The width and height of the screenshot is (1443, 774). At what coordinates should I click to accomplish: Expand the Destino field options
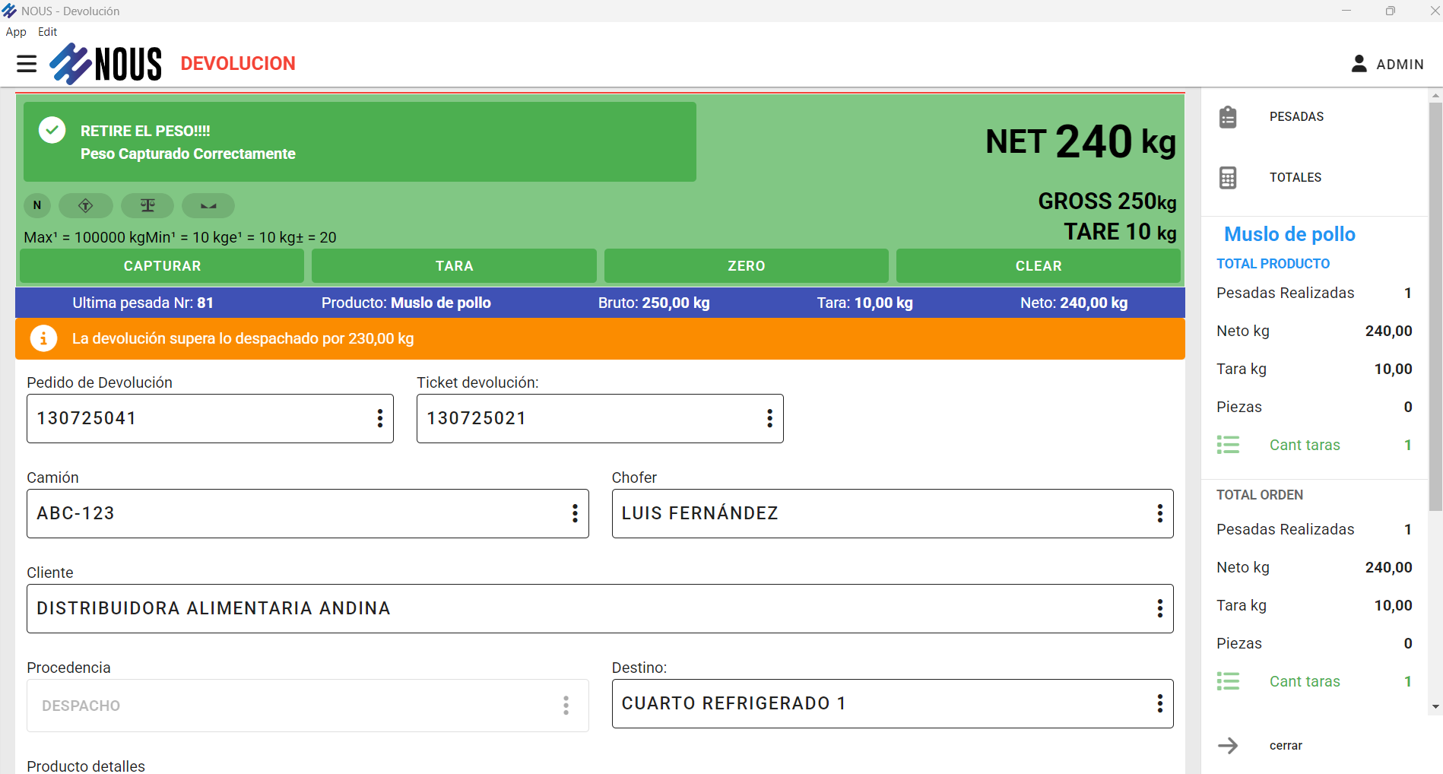pyautogui.click(x=1159, y=703)
